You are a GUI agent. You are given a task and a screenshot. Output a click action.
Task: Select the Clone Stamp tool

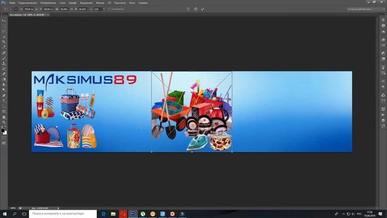[x=4, y=64]
